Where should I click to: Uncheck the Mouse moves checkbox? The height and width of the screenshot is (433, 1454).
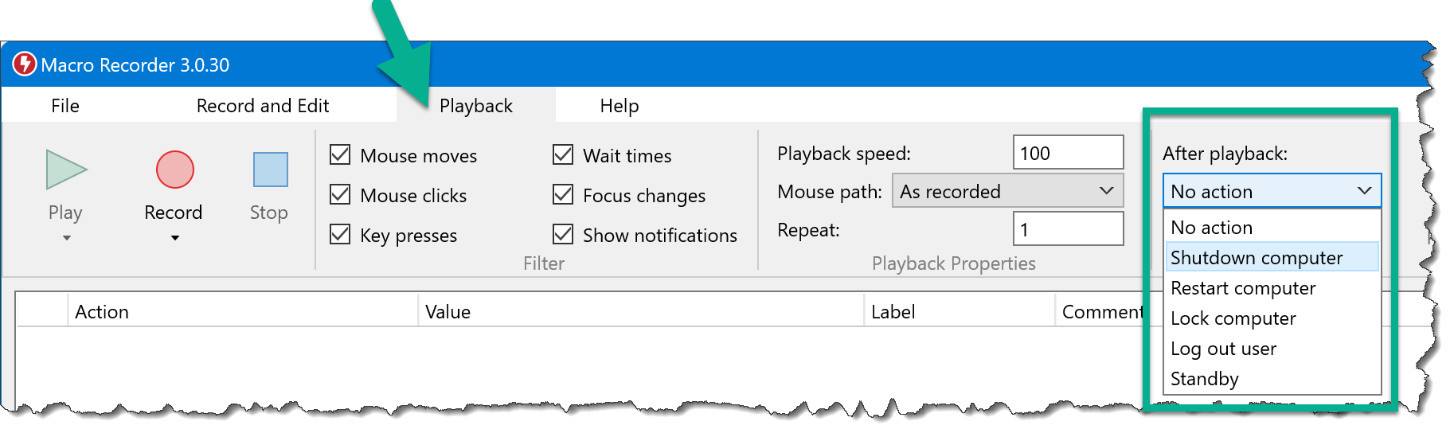pyautogui.click(x=340, y=154)
